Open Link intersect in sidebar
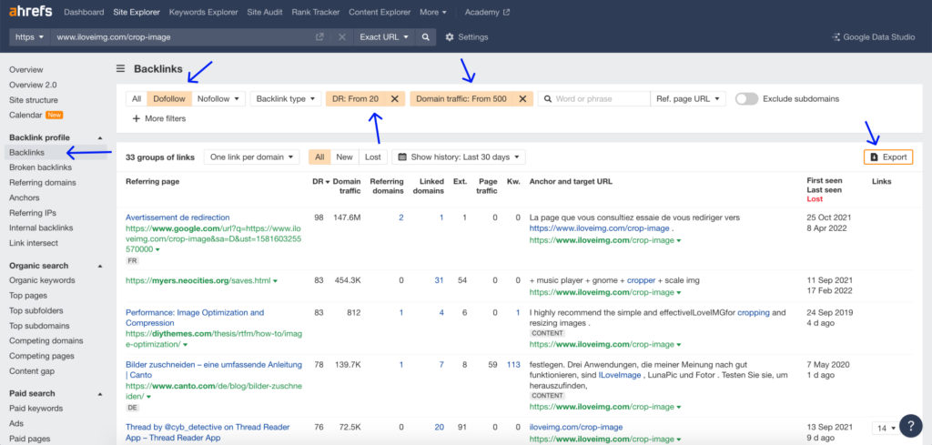This screenshot has height=445, width=932. [34, 243]
